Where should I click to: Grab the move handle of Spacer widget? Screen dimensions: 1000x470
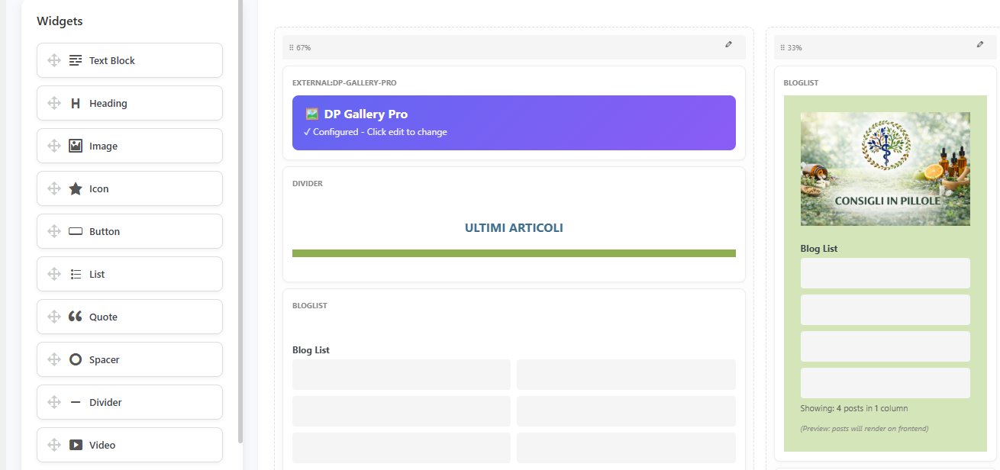point(54,359)
